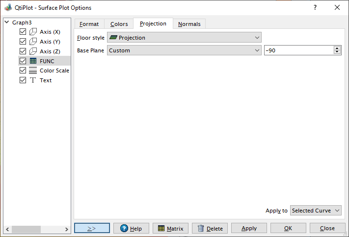Click the -90 base plane value field
Viewport: 349px width, 237px height.
298,50
